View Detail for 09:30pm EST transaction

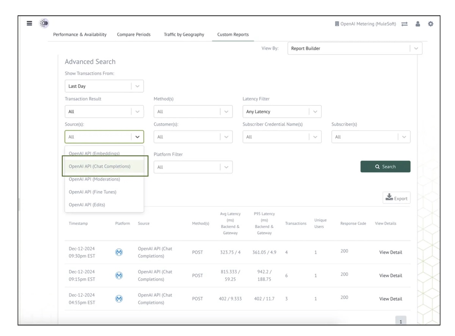[x=391, y=252]
